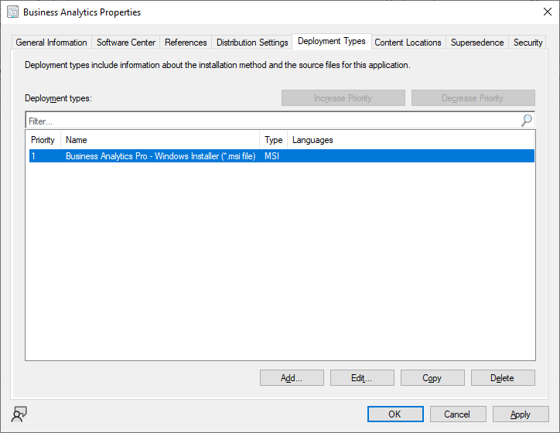Confirm with the OK button
Image resolution: width=560 pixels, height=433 pixels.
coord(395,414)
